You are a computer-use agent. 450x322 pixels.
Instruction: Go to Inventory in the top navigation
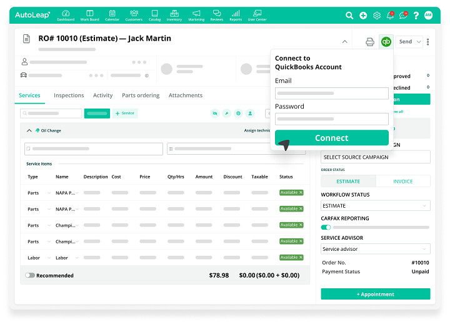tap(174, 15)
